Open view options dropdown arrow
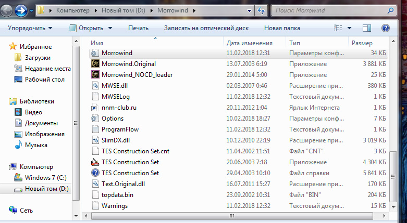 (349, 28)
